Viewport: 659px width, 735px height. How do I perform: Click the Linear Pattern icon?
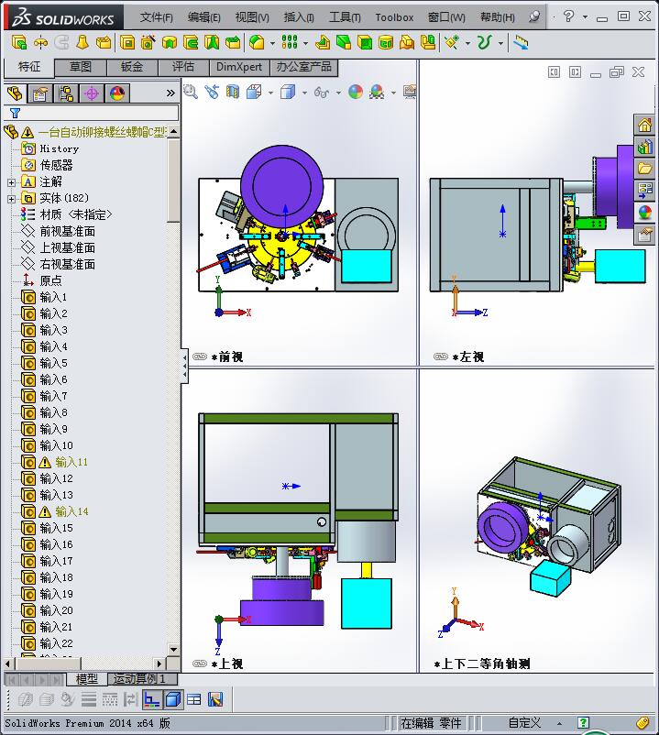[290, 43]
